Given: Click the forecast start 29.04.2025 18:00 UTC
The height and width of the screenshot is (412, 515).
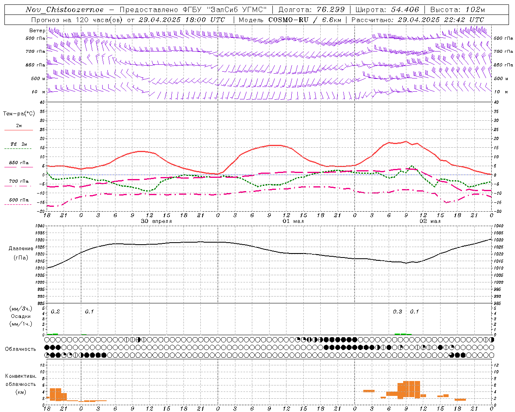Looking at the screenshot, I should [182, 19].
